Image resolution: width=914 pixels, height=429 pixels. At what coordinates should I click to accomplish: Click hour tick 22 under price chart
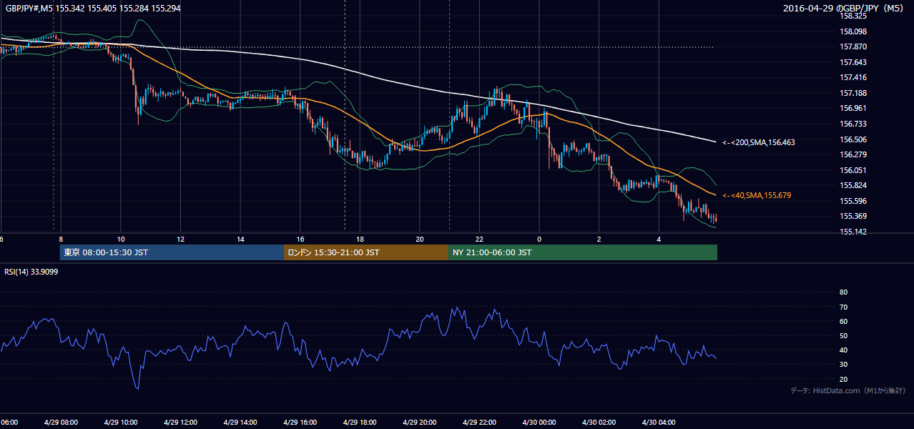[479, 239]
